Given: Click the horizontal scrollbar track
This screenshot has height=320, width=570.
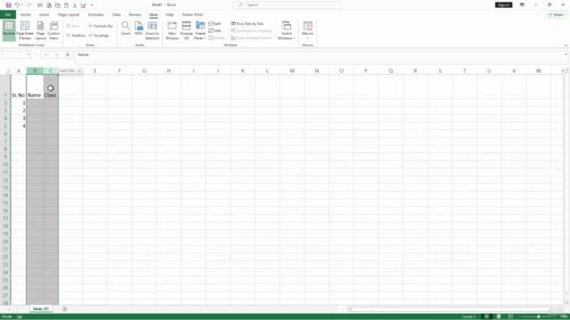Looking at the screenshot, I should [x=451, y=309].
